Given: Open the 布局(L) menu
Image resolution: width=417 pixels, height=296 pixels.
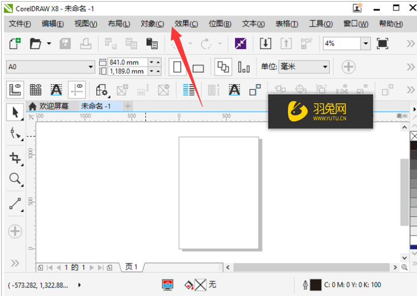Looking at the screenshot, I should (x=119, y=24).
